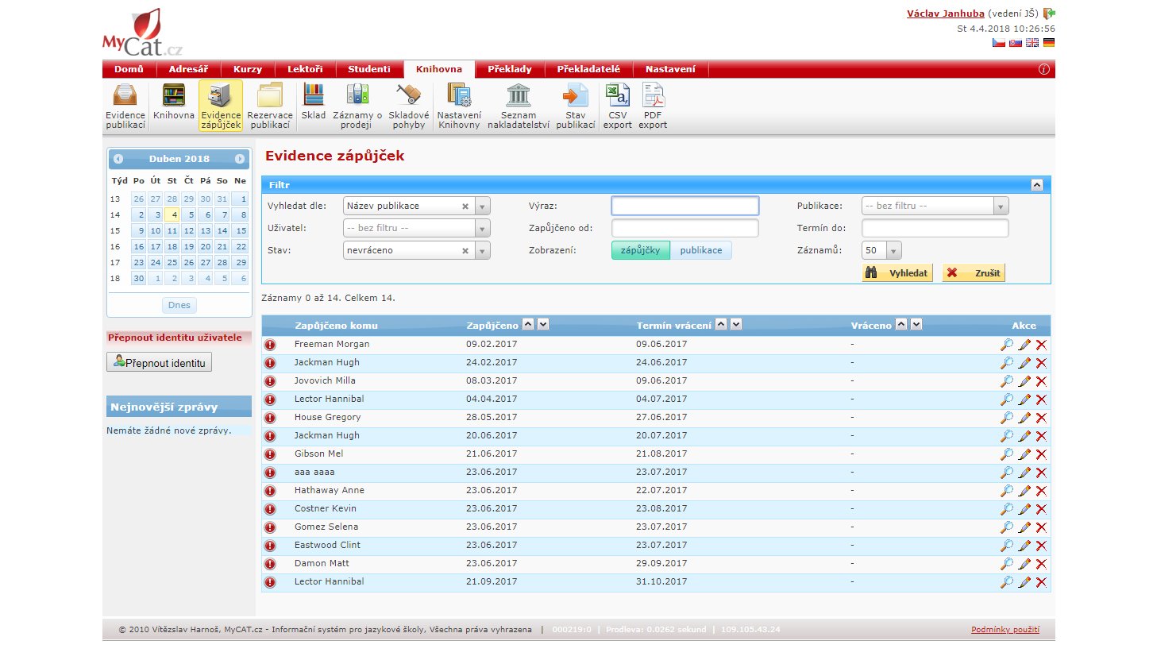1153x660 pixels.
Task: Open Rezervace publikací folder icon
Action: [270, 106]
